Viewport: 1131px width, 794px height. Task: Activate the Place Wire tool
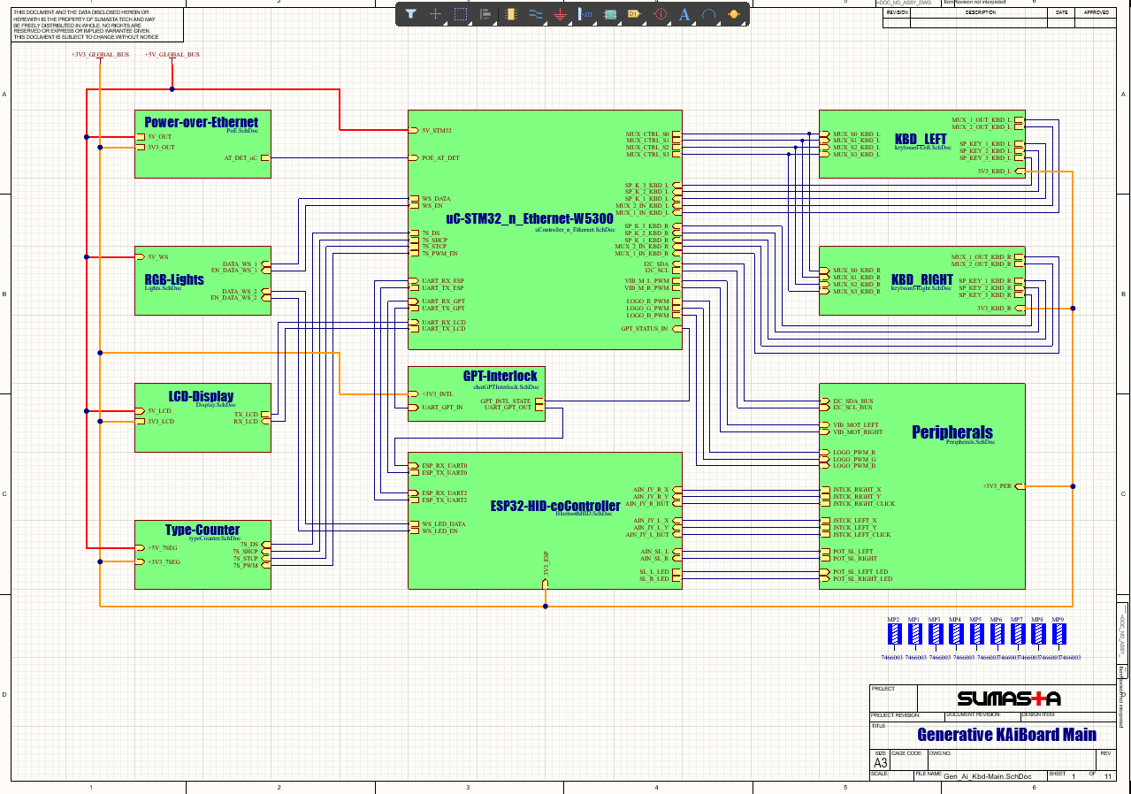click(x=535, y=14)
